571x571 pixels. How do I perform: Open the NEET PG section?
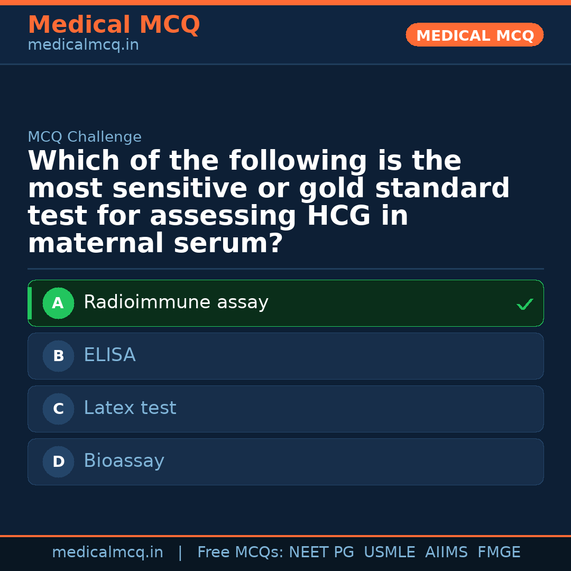(x=321, y=552)
